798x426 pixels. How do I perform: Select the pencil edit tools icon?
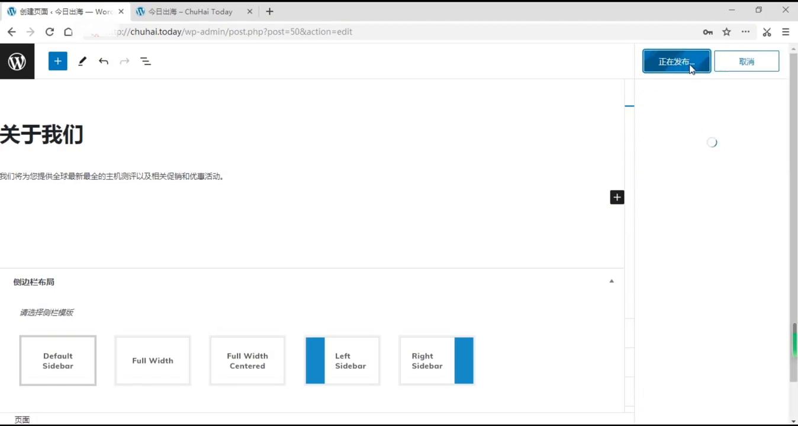[x=82, y=61]
